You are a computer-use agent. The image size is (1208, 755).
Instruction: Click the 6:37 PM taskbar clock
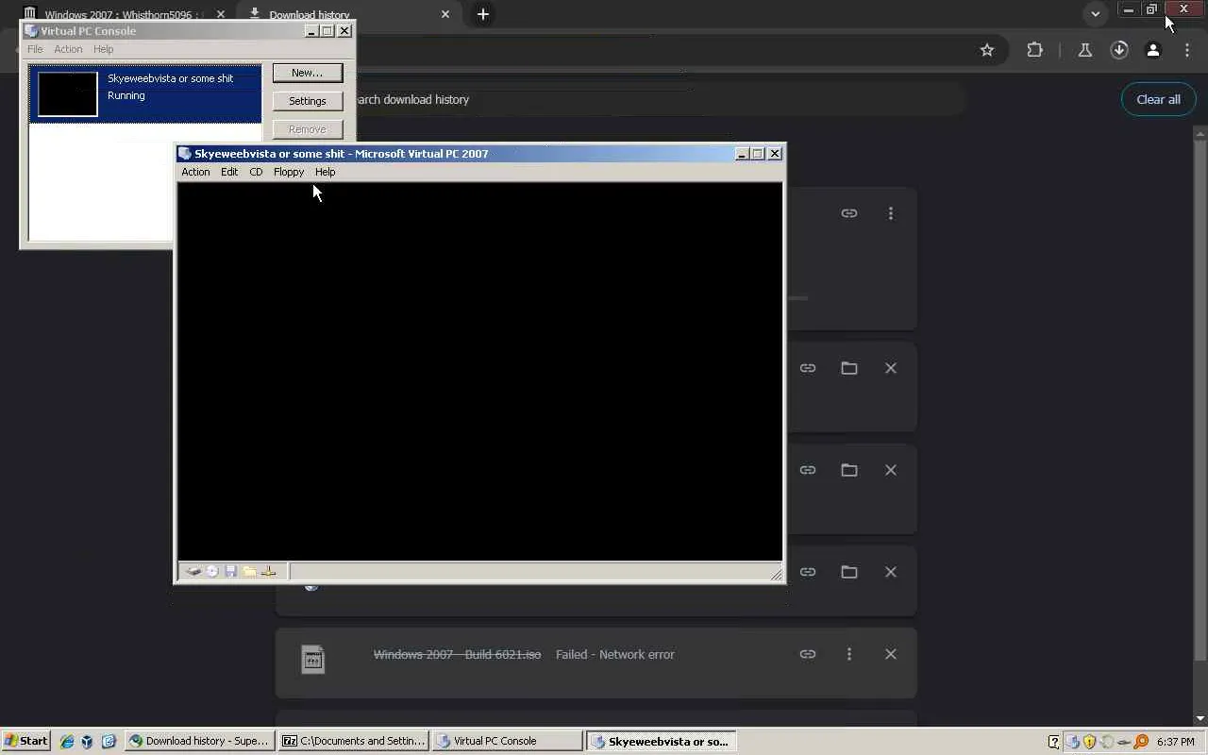[x=1175, y=742]
